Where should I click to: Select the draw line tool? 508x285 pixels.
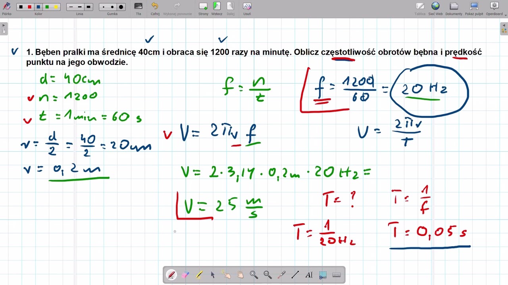[x=295, y=275]
